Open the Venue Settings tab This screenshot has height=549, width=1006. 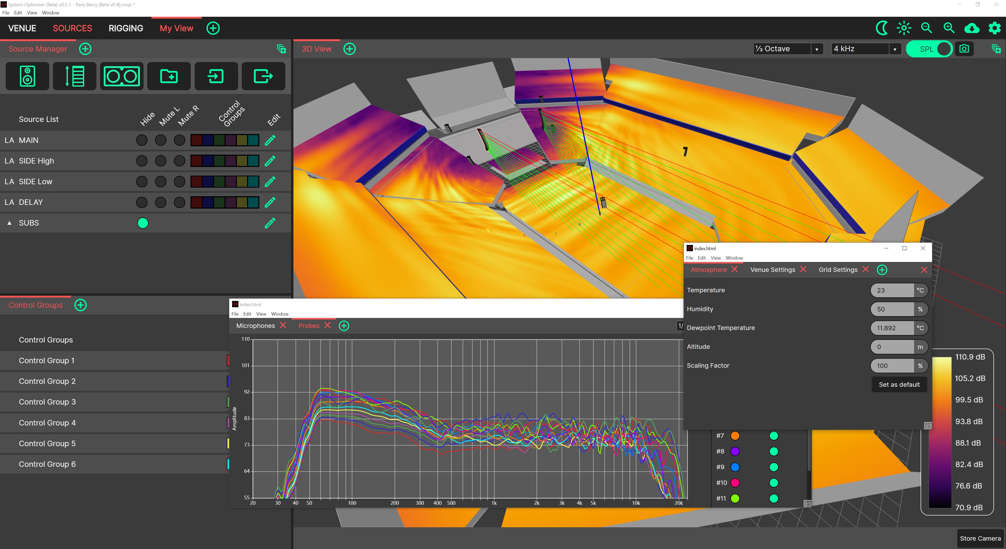click(772, 270)
